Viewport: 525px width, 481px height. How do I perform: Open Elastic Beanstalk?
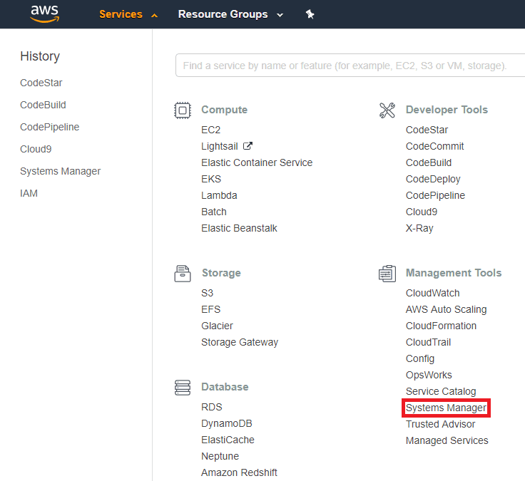click(x=239, y=228)
